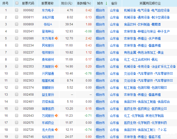
Task: Click change value 2.42
Action: pos(89,38)
